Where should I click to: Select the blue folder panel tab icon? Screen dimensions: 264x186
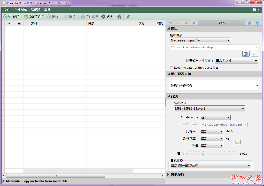tap(170, 23)
